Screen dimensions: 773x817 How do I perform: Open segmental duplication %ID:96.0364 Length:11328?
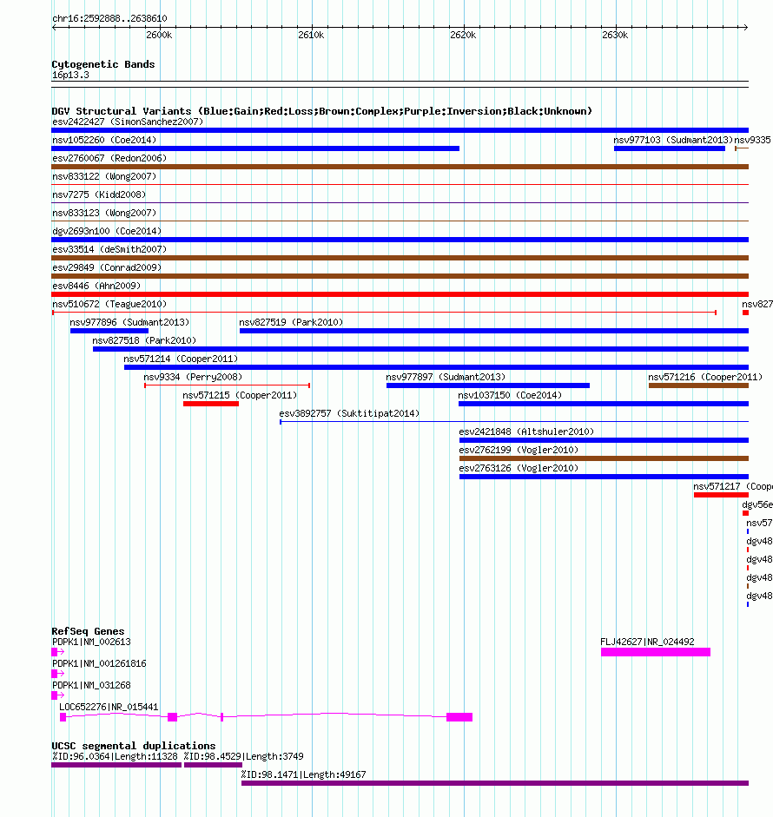pyautogui.click(x=116, y=765)
